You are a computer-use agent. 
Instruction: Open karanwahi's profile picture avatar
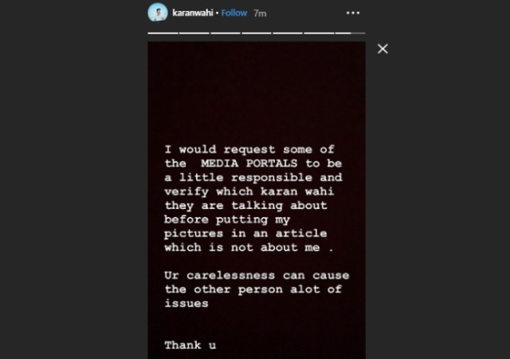click(158, 13)
